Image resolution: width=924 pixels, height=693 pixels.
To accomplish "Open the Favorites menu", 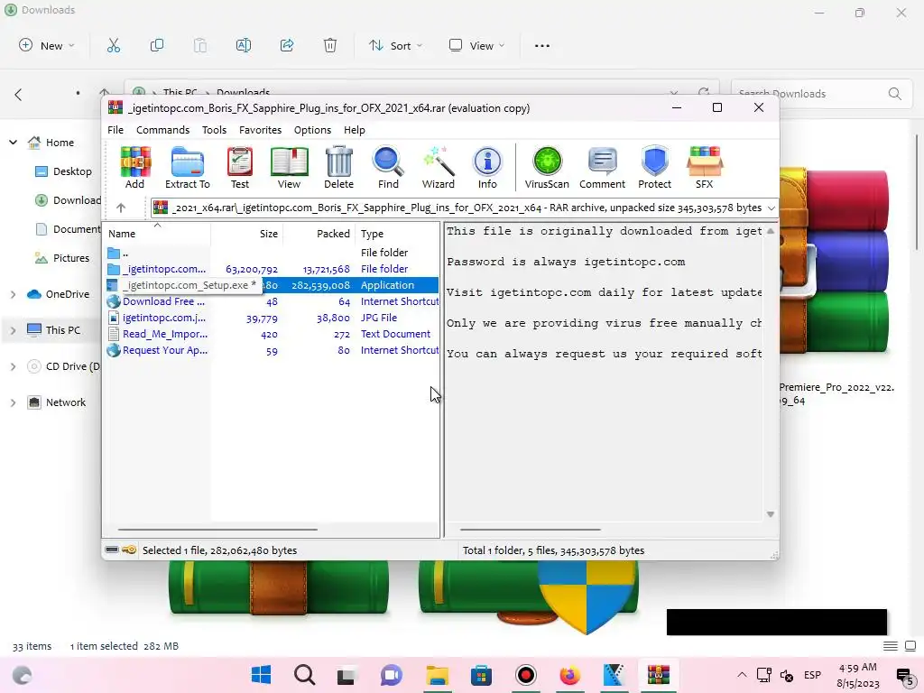I will click(x=260, y=130).
